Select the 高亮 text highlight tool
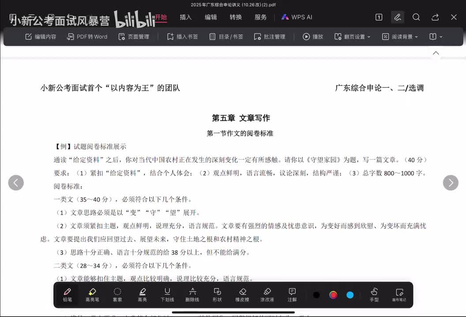 [143, 295]
